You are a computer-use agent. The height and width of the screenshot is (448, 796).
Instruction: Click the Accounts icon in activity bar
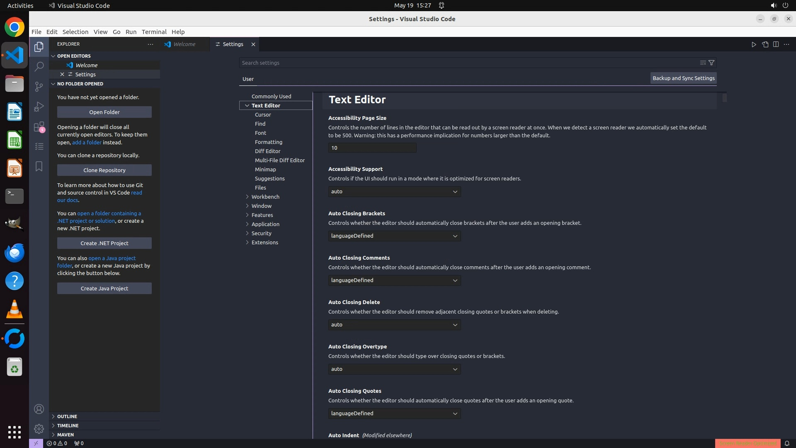tap(39, 409)
